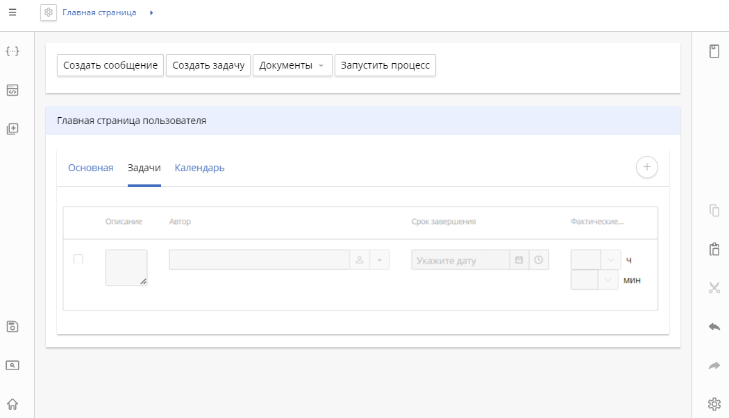This screenshot has height=418, width=729.
Task: Click Создать задачу button
Action: tap(208, 65)
